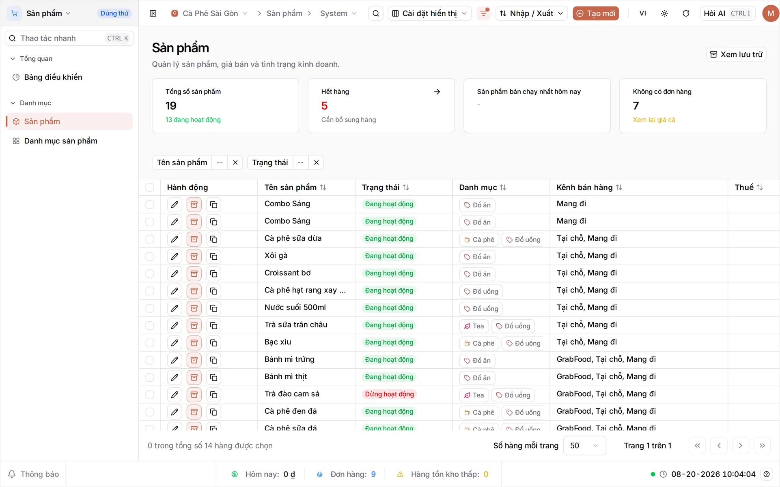This screenshot has height=487, width=780.
Task: Collapse the Danh mục sidebar section
Action: (x=31, y=103)
